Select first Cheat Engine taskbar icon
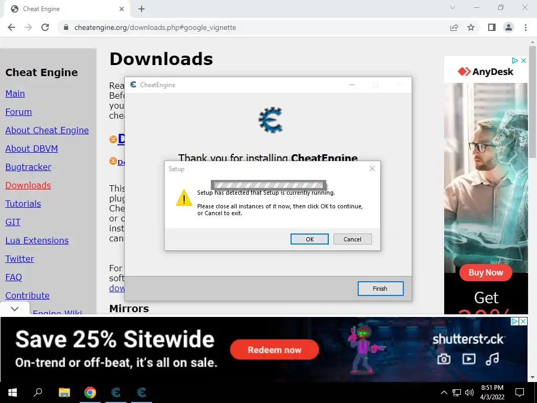This screenshot has width=537, height=403. click(x=116, y=393)
